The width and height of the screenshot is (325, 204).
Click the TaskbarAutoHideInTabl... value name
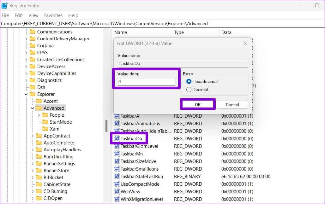coord(146,131)
